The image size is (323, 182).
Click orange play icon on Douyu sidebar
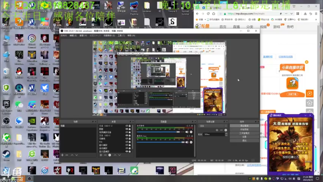(310, 93)
